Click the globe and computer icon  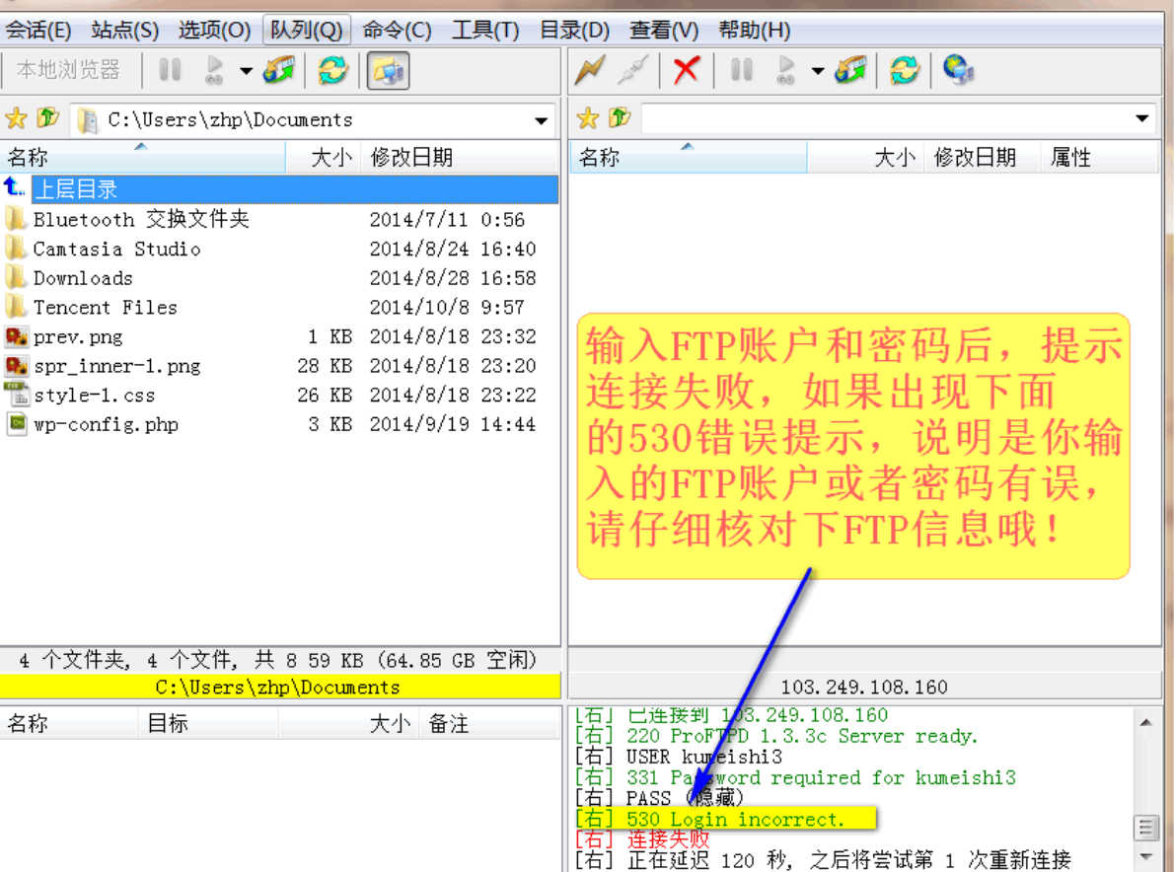click(958, 70)
